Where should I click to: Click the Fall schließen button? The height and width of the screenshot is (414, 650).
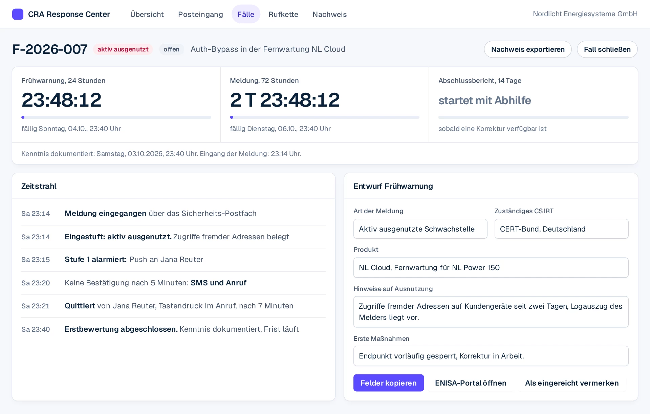[x=607, y=49]
